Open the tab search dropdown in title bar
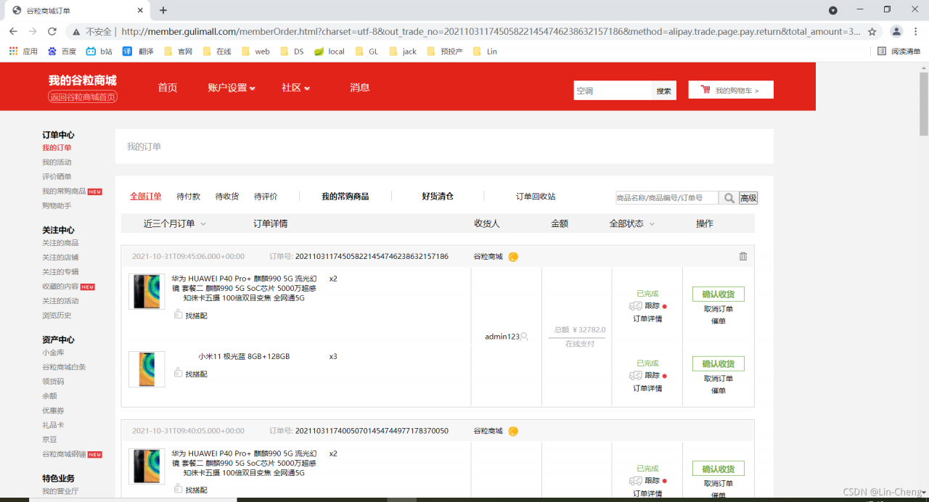929x502 pixels. click(833, 10)
